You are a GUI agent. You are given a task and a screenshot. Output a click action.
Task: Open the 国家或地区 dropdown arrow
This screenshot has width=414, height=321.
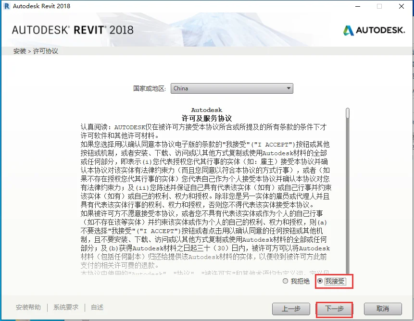289,88
